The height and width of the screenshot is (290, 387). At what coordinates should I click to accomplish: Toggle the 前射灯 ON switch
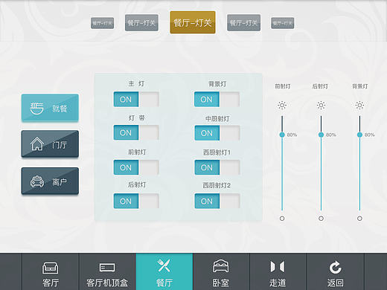point(136,167)
